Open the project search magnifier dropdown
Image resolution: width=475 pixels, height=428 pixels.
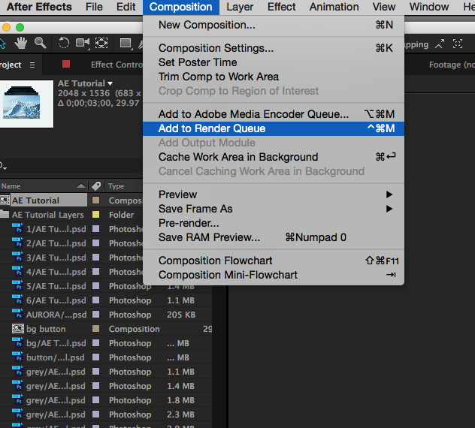tap(3, 166)
